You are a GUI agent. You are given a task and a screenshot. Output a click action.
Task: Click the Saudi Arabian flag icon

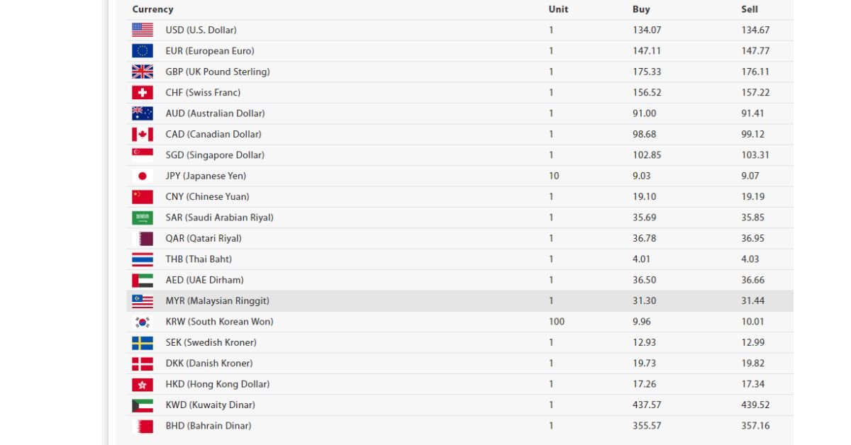tap(142, 218)
